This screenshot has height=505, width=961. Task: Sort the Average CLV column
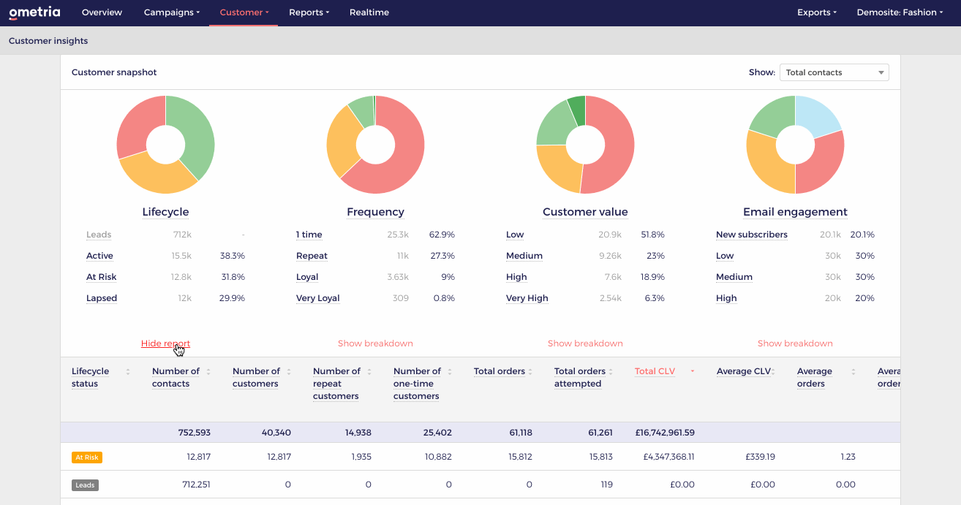point(774,371)
